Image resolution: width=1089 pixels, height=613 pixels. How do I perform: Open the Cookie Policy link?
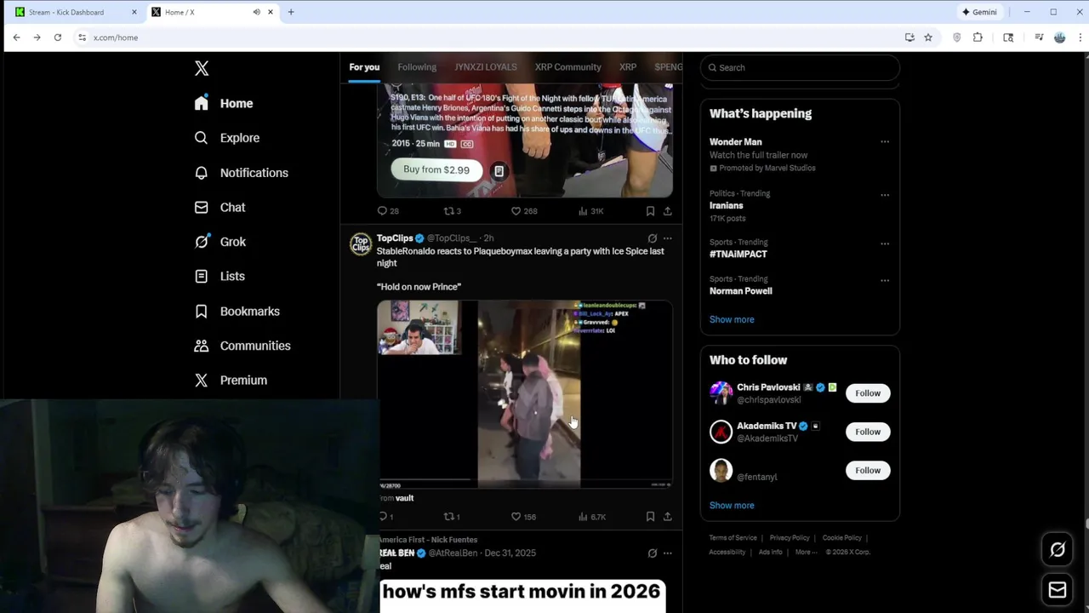click(x=842, y=538)
